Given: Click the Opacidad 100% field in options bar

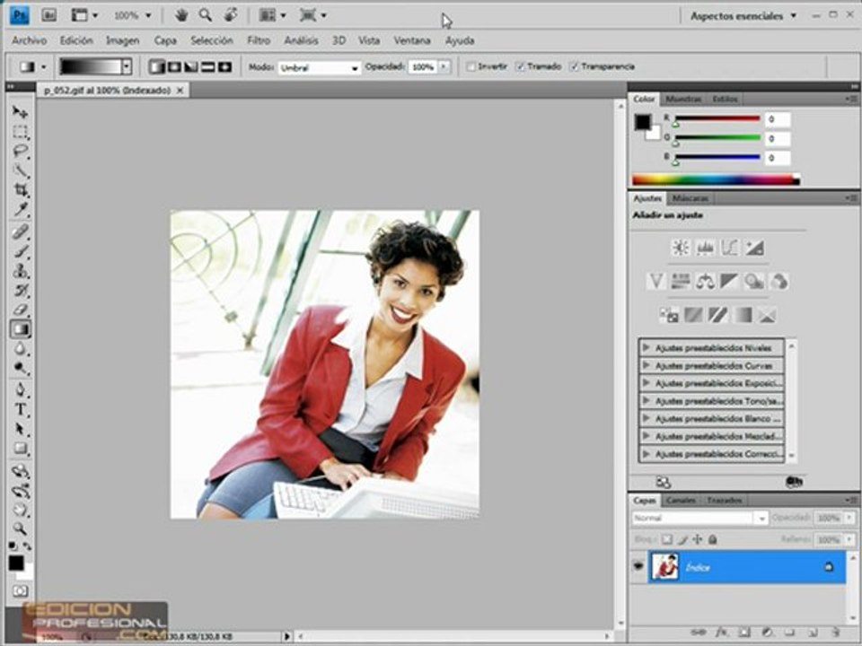Looking at the screenshot, I should pos(423,67).
